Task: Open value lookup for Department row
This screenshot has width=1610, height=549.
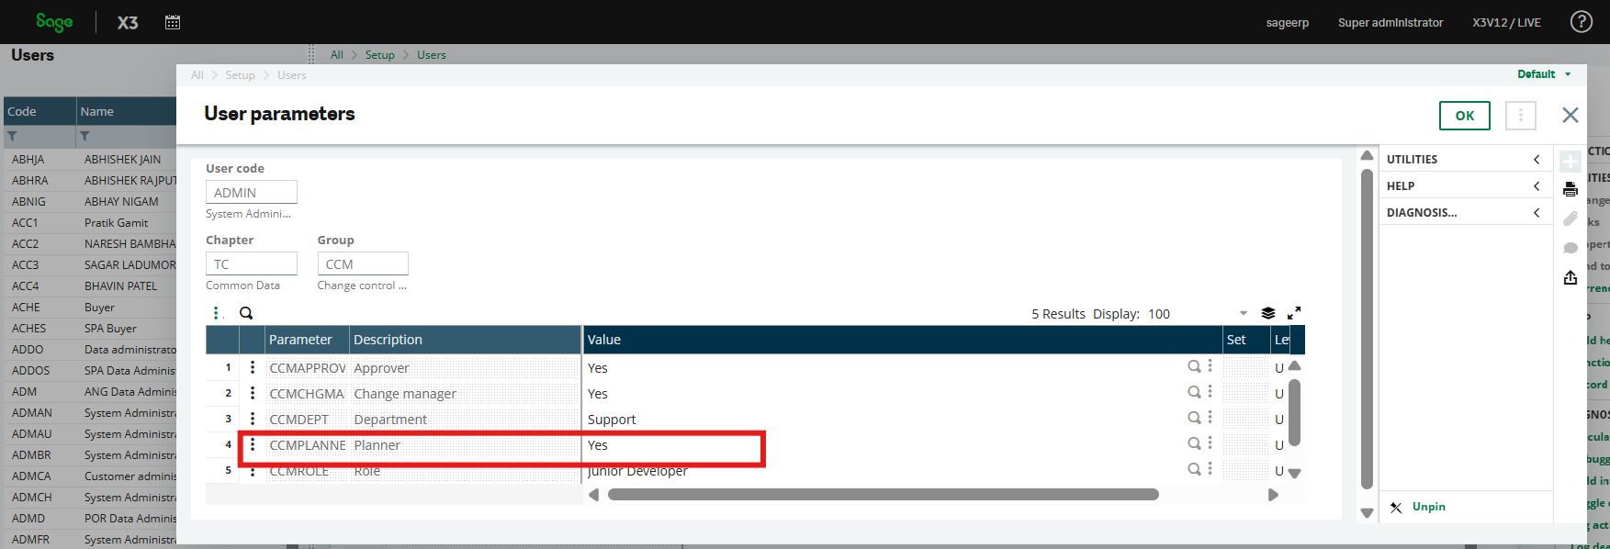Action: (1194, 418)
